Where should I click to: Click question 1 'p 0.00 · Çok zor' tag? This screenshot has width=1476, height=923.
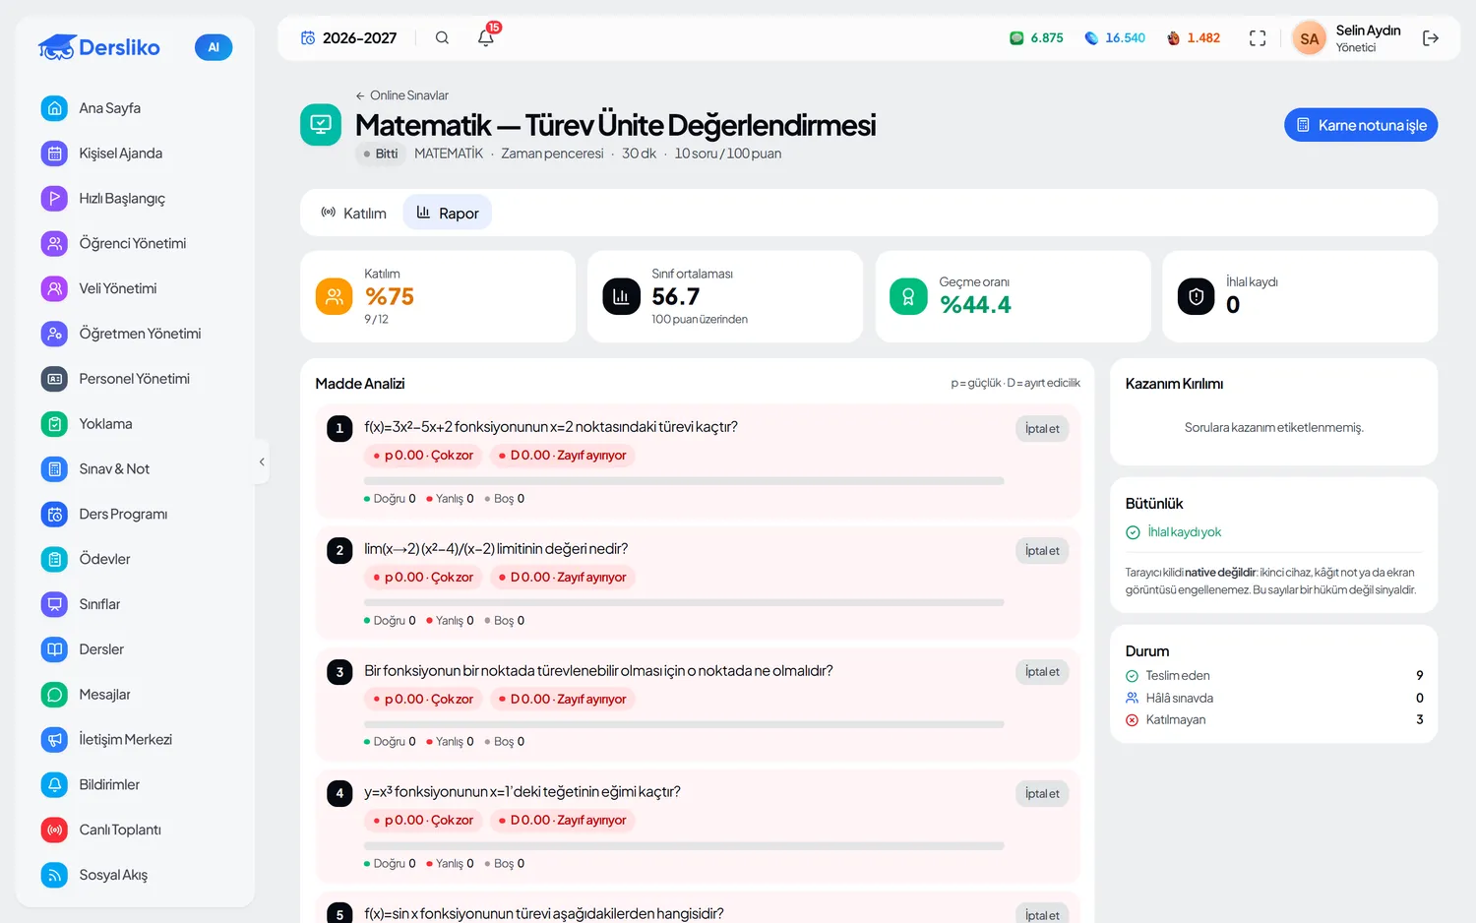423,456
